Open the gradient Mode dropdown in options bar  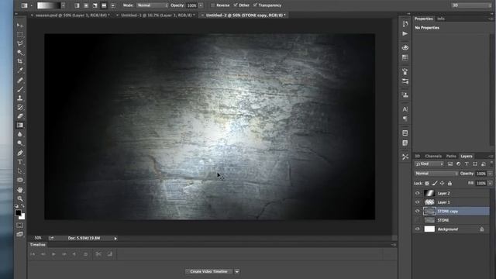click(x=152, y=5)
